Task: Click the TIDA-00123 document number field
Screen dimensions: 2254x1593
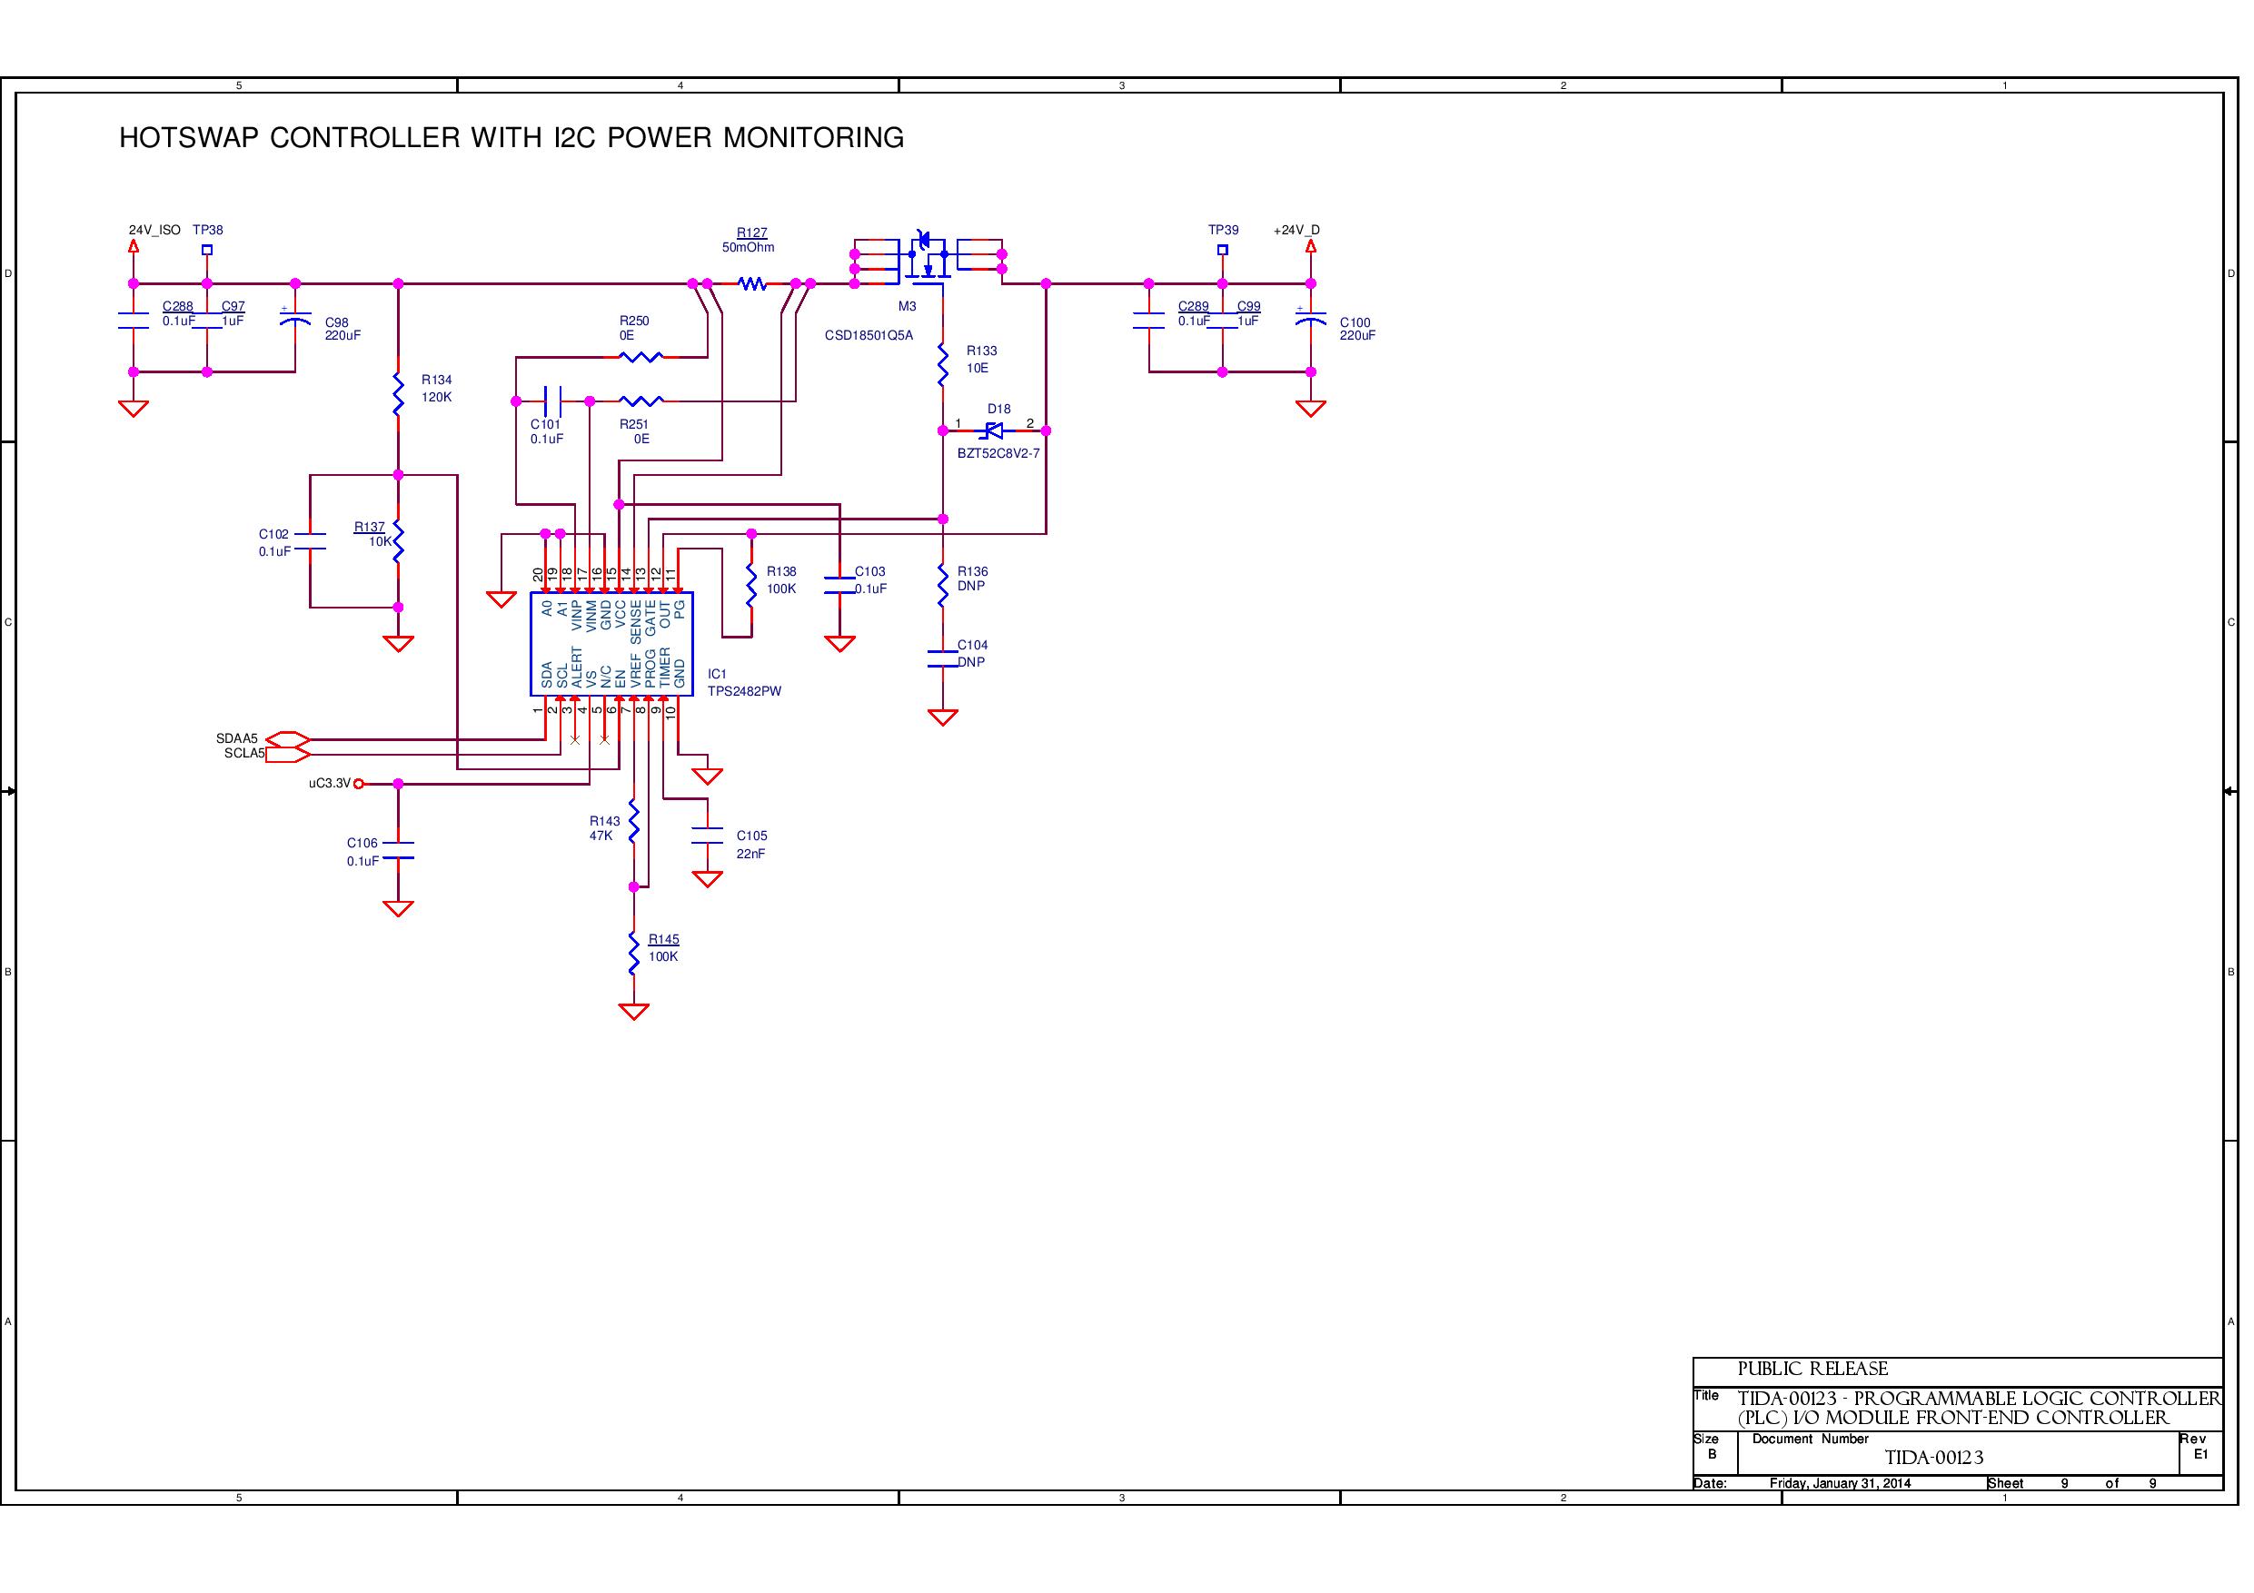Action: tap(1933, 1458)
